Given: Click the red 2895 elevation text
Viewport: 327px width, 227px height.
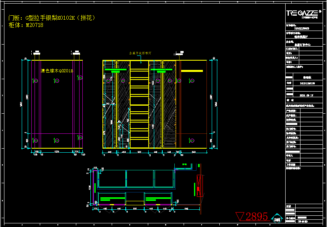Looking at the screenshot, I should click(257, 217).
